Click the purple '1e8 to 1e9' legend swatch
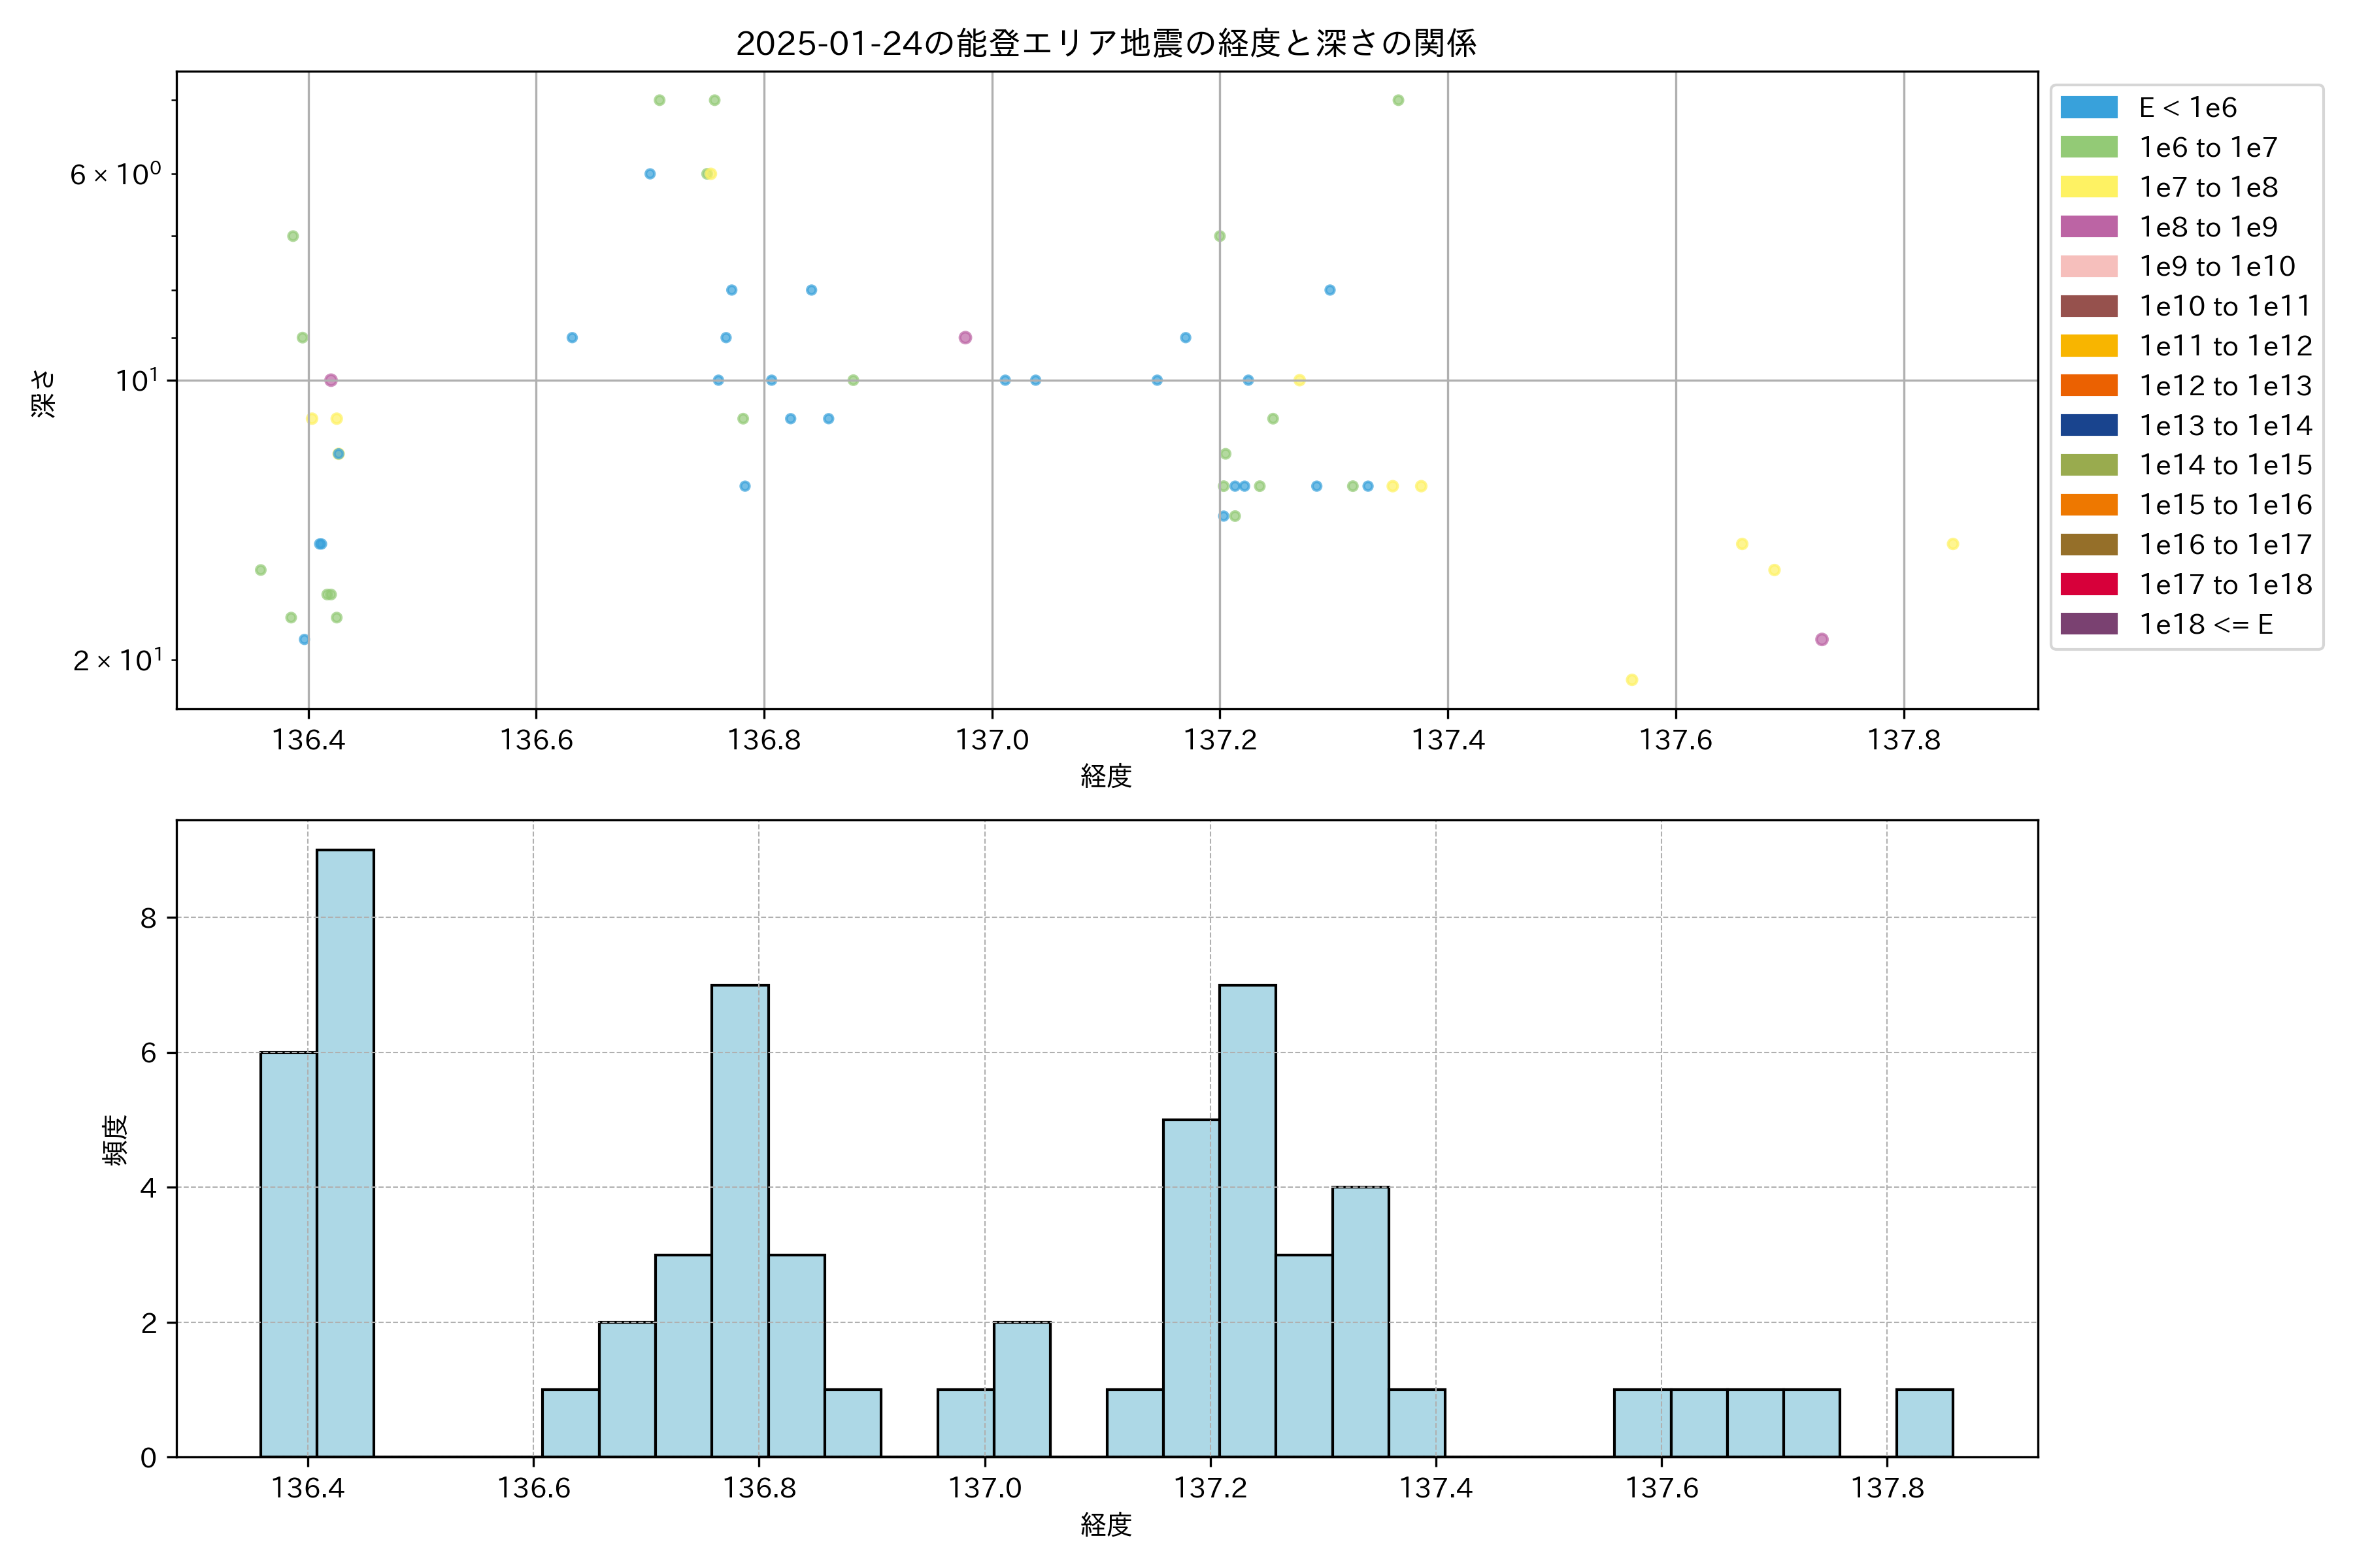 click(x=2088, y=227)
